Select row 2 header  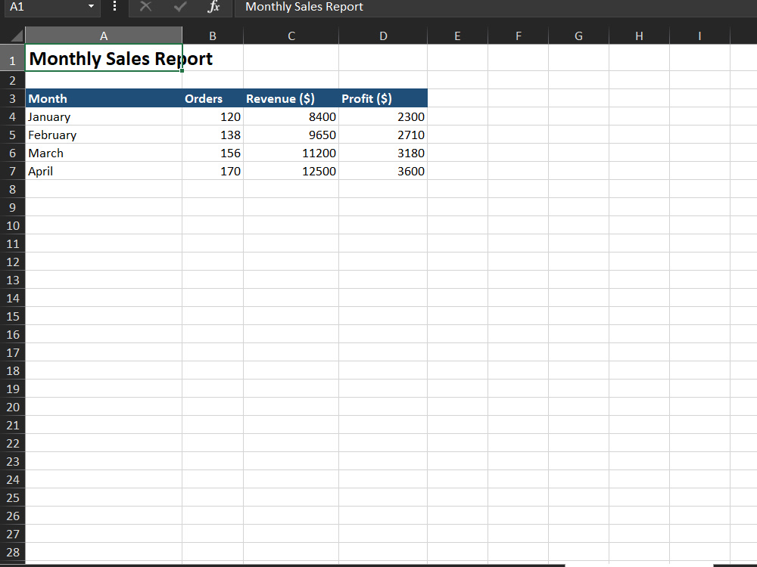(x=13, y=81)
